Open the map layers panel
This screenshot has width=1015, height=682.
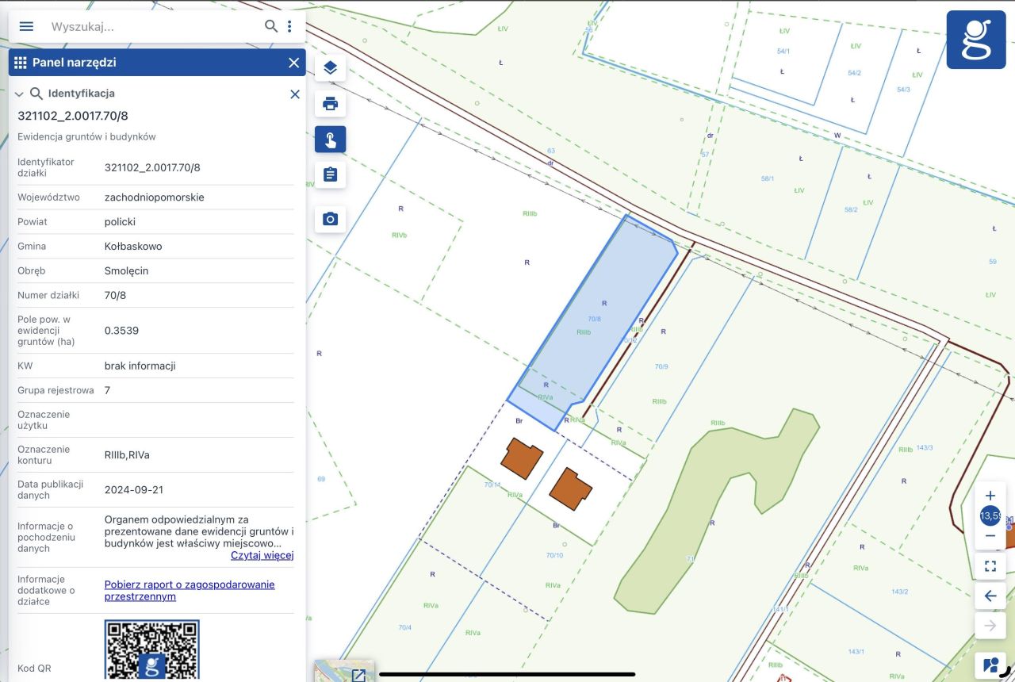[x=331, y=68]
